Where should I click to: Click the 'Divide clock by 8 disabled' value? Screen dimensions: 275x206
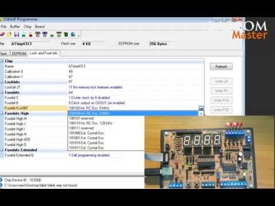[x=89, y=98]
